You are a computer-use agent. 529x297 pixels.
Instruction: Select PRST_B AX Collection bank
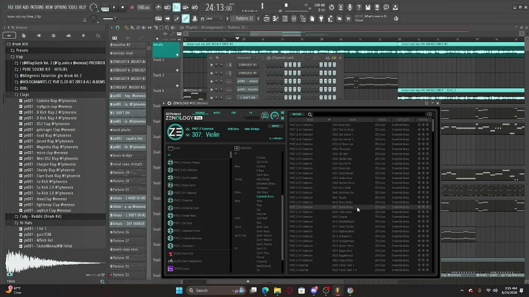(x=186, y=170)
